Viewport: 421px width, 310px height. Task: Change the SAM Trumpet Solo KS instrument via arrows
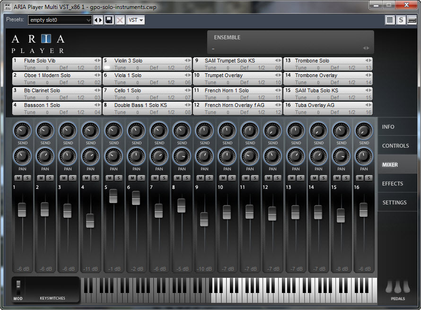(278, 61)
